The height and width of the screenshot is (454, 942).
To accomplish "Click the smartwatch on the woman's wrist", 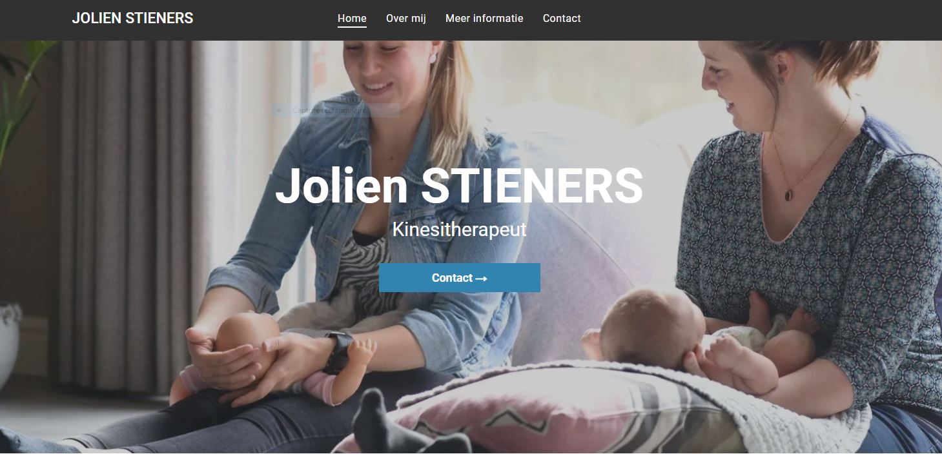I will pyautogui.click(x=338, y=351).
